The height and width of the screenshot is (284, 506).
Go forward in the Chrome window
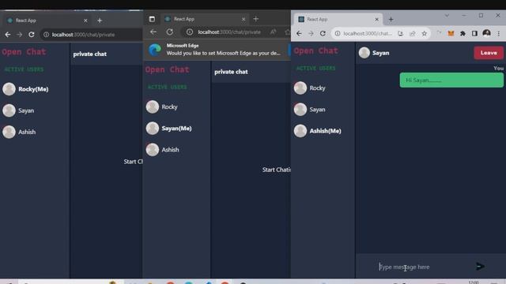coord(311,33)
